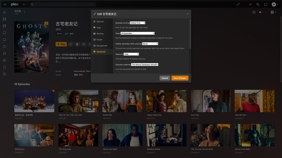
Task: Open the grid view mode dropdown
Action: [273, 12]
